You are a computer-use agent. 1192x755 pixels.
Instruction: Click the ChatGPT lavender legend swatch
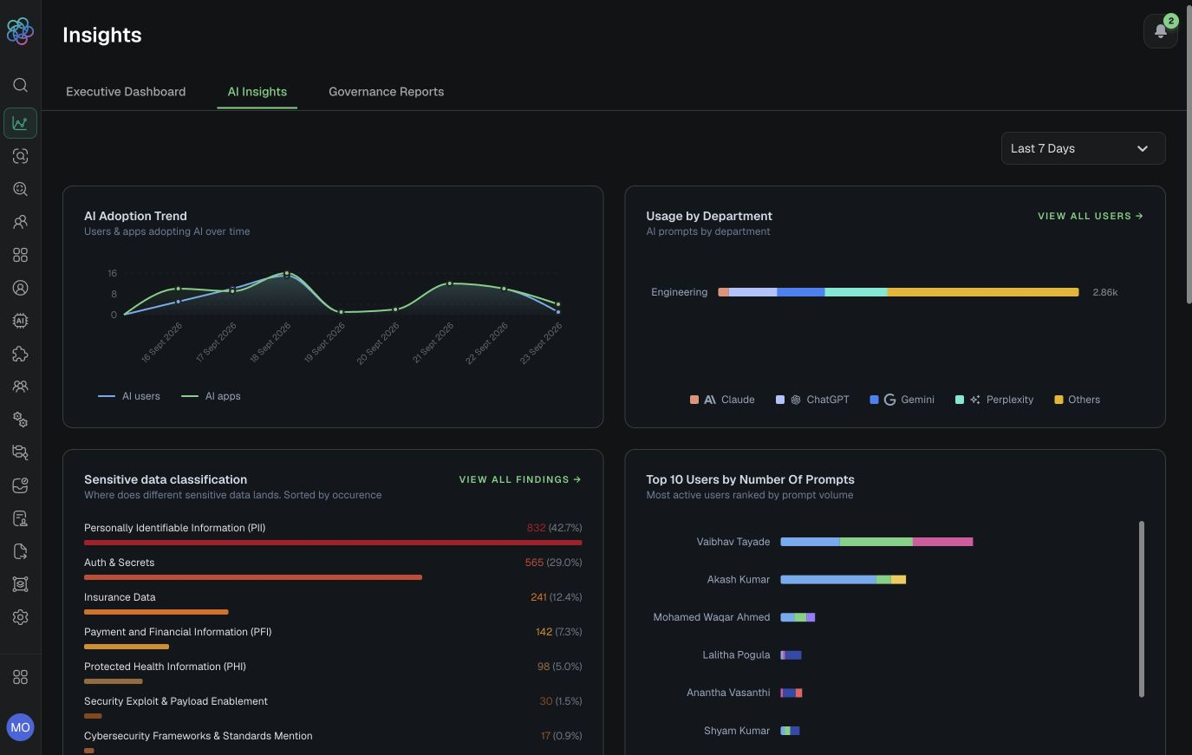tap(780, 400)
